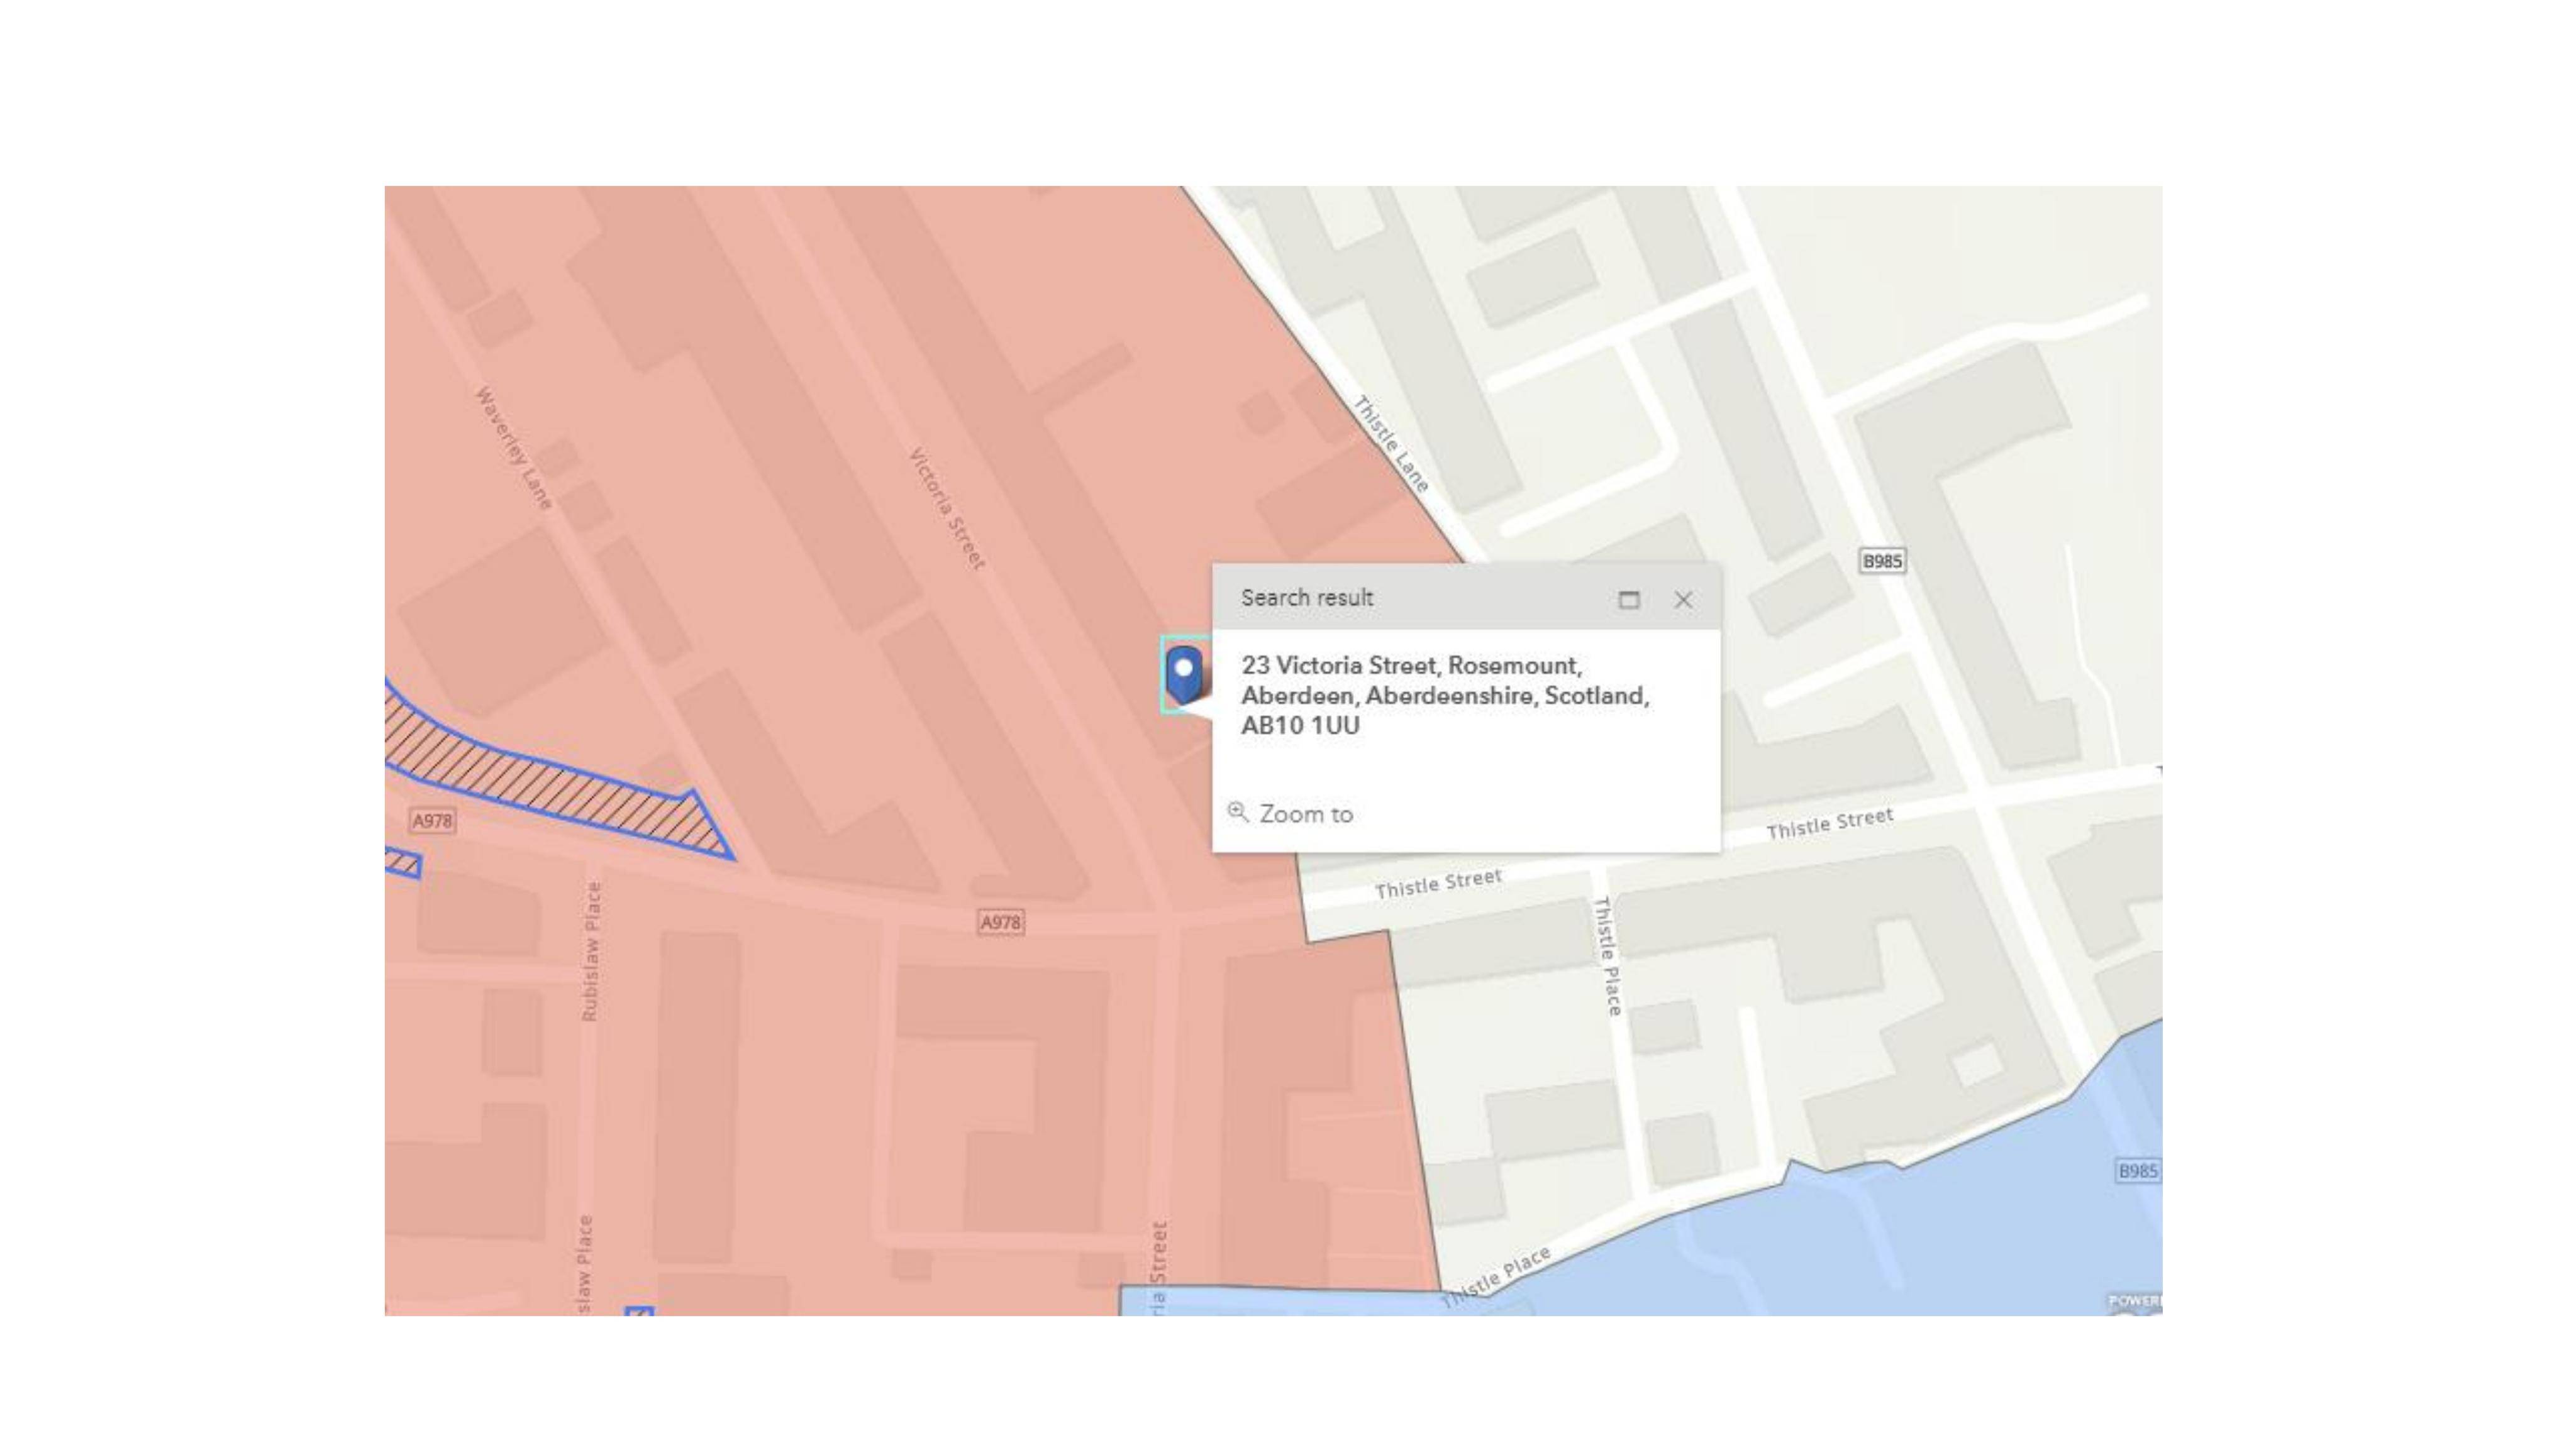The height and width of the screenshot is (1448, 2576).
Task: Select the 23 Victoria Street address text
Action: pyautogui.click(x=1445, y=696)
